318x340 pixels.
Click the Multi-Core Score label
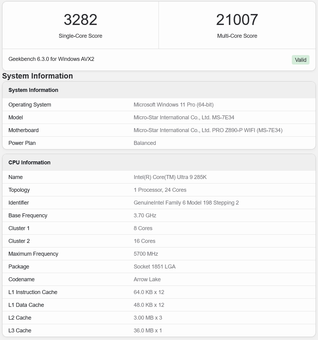pyautogui.click(x=237, y=36)
